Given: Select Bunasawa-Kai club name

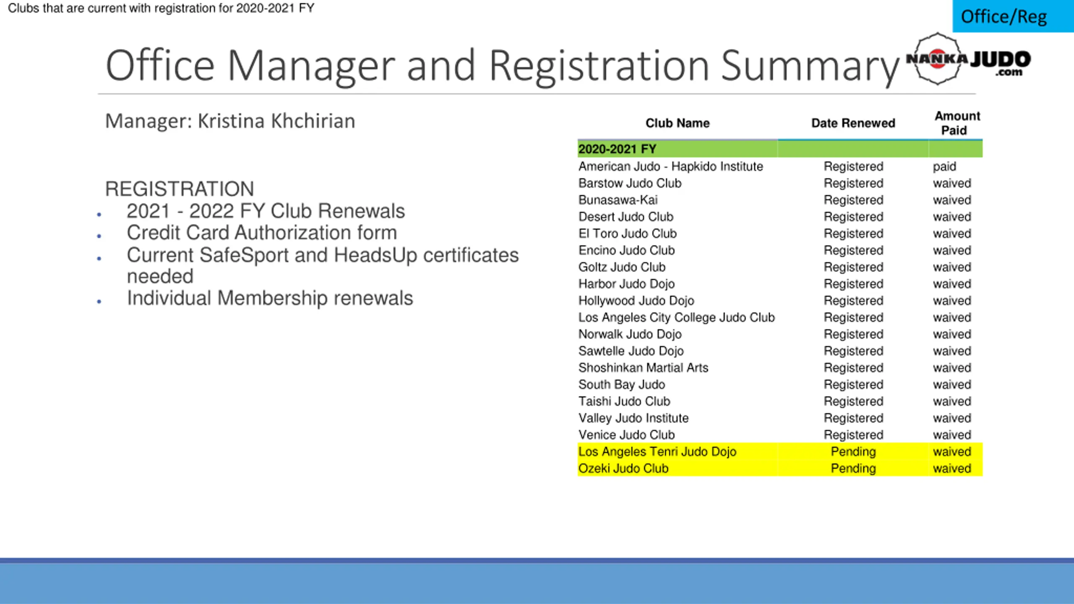Looking at the screenshot, I should [x=618, y=200].
